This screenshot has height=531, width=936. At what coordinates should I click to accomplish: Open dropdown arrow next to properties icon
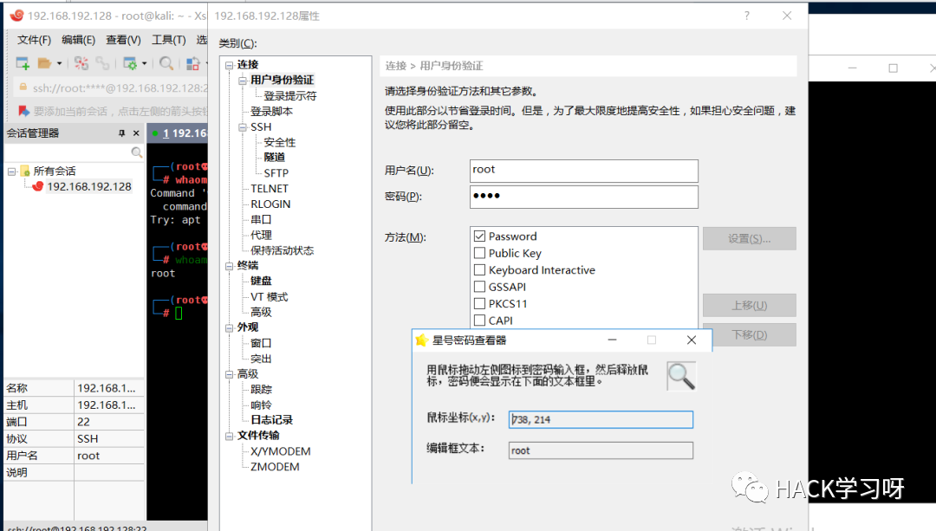[x=144, y=63]
